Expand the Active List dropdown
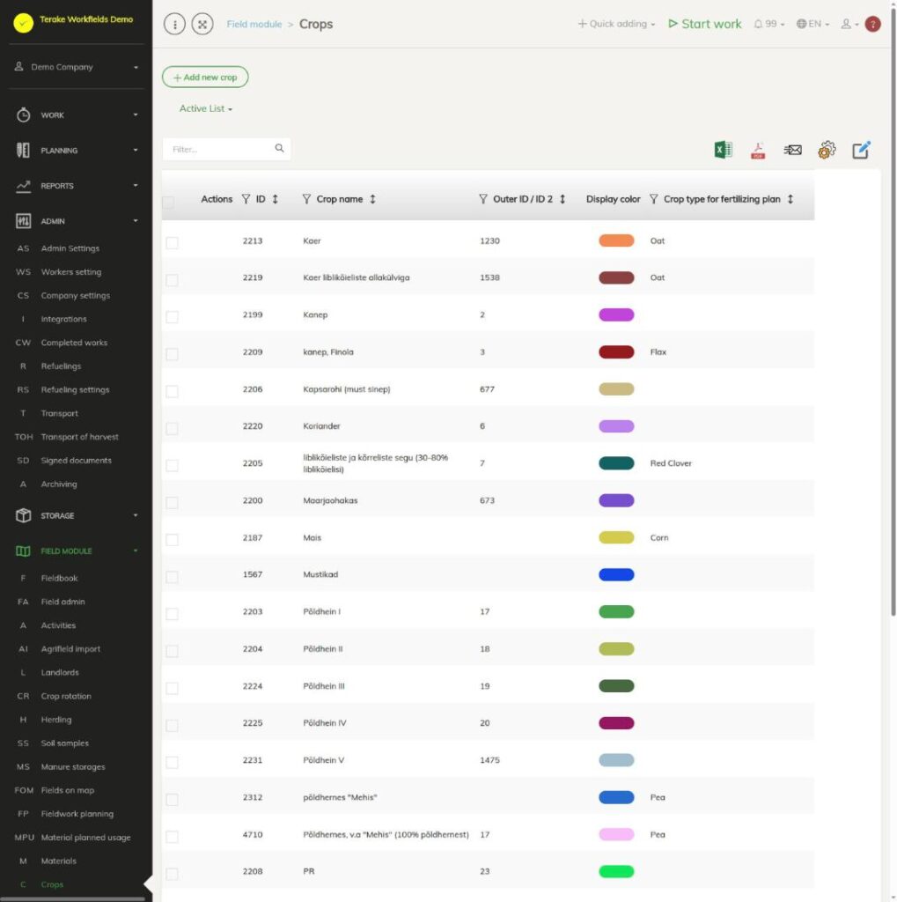Viewport: 897px width, 902px height. (x=205, y=108)
